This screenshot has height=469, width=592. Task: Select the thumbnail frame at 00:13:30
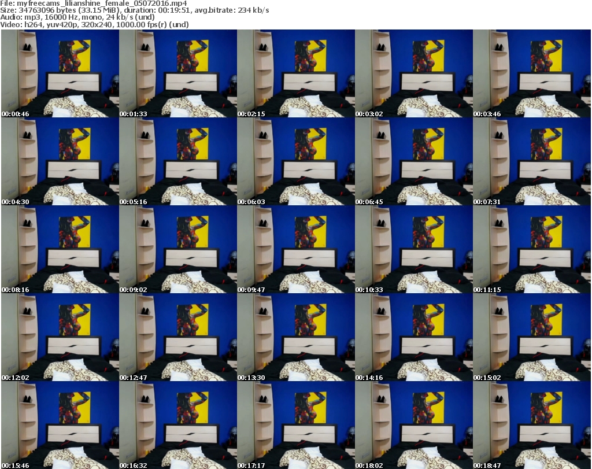pos(295,337)
